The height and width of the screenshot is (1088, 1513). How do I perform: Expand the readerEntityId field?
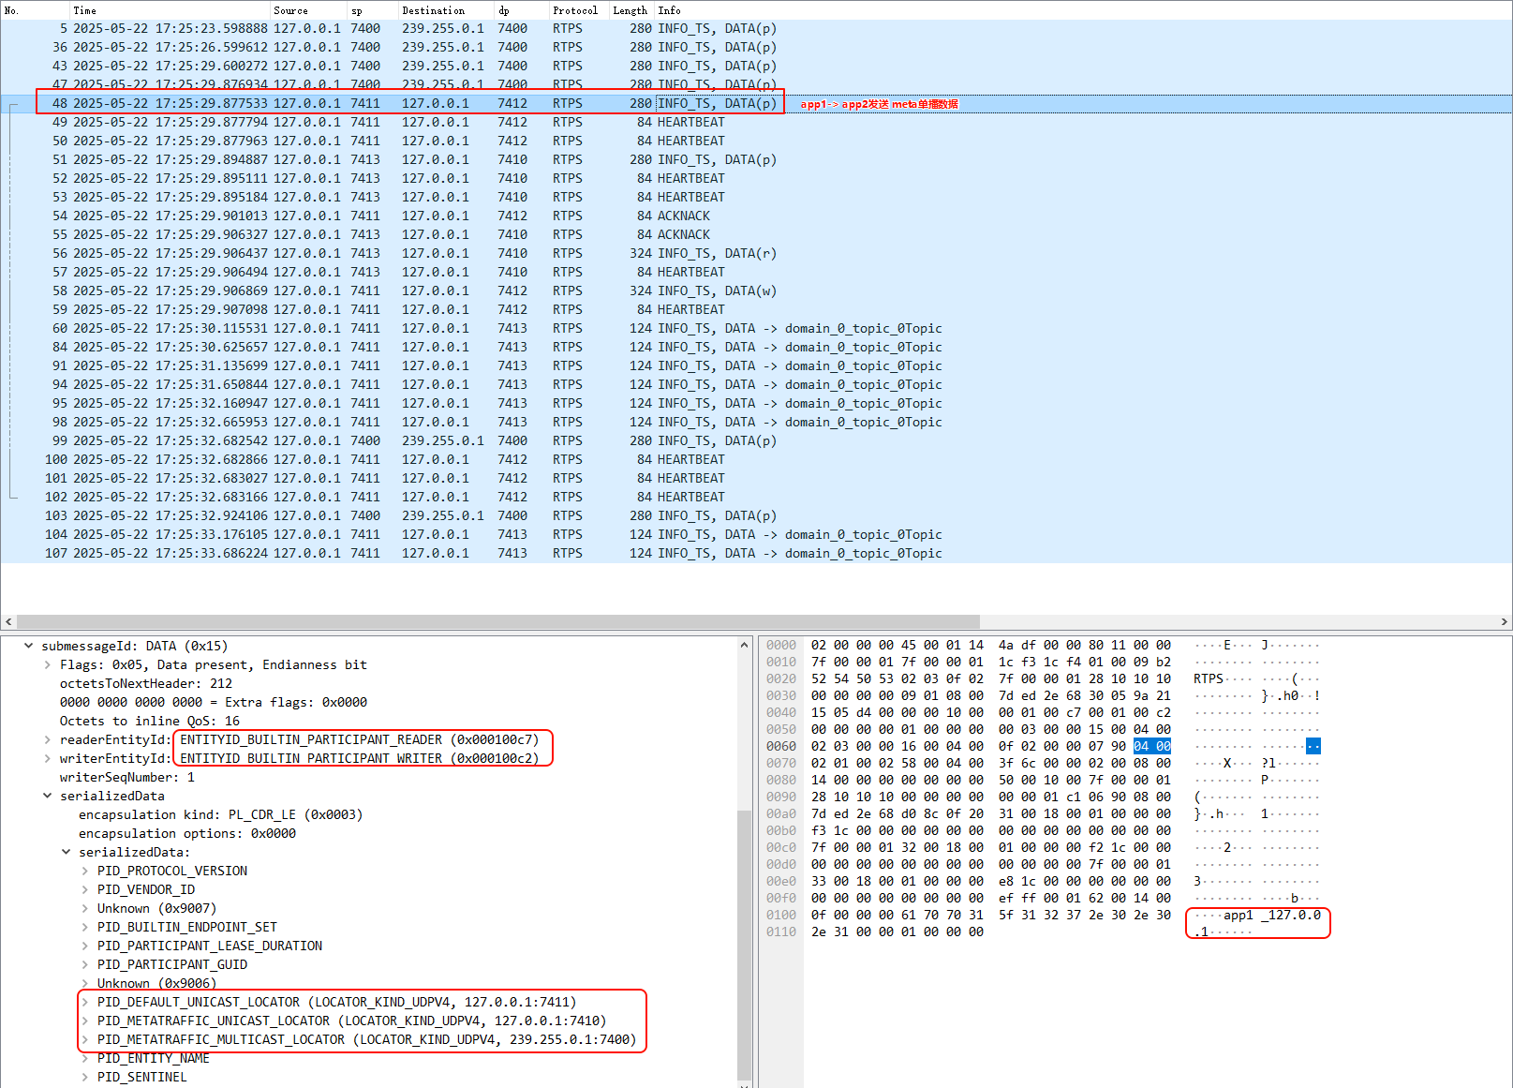tap(48, 739)
